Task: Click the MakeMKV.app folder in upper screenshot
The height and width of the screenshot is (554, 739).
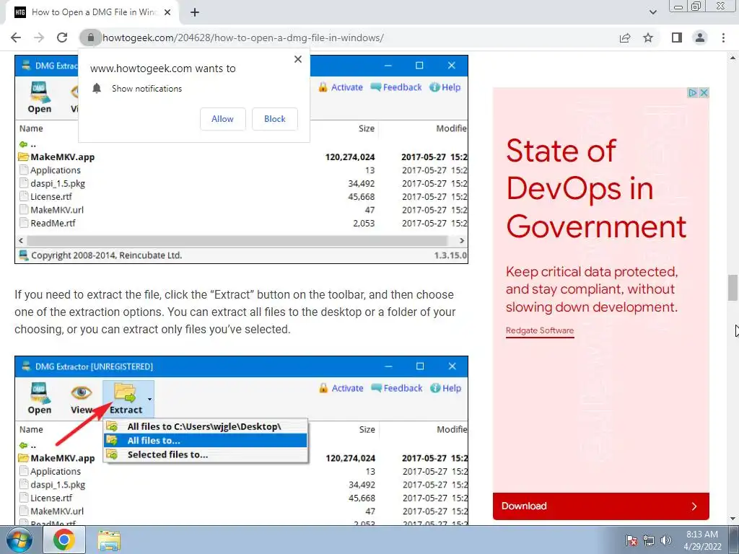Action: point(56,157)
